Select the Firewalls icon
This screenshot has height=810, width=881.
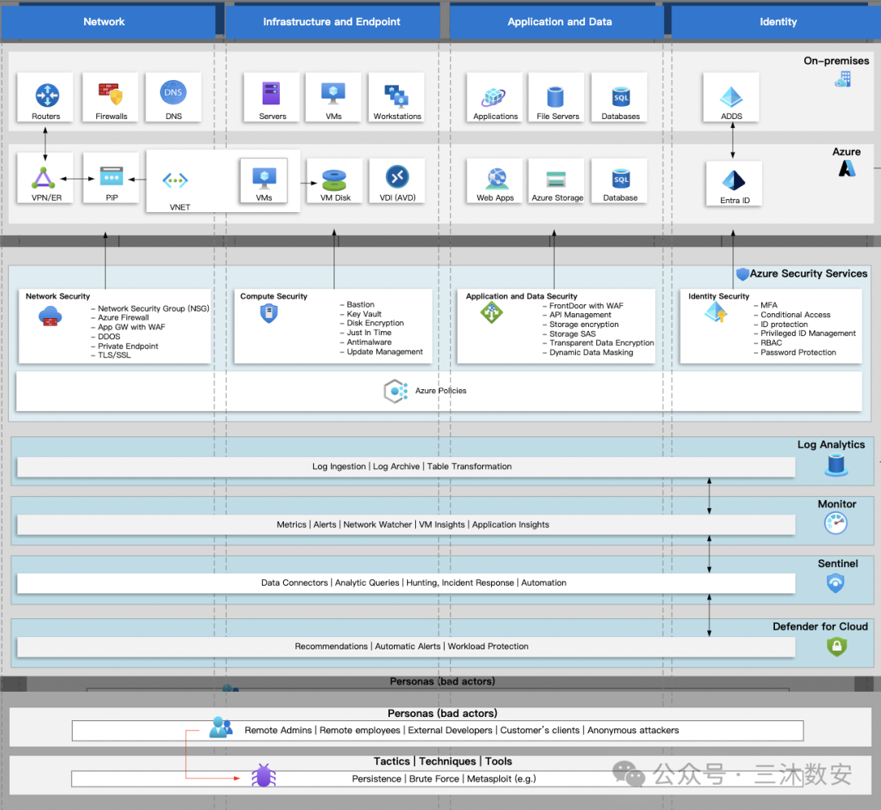[111, 95]
